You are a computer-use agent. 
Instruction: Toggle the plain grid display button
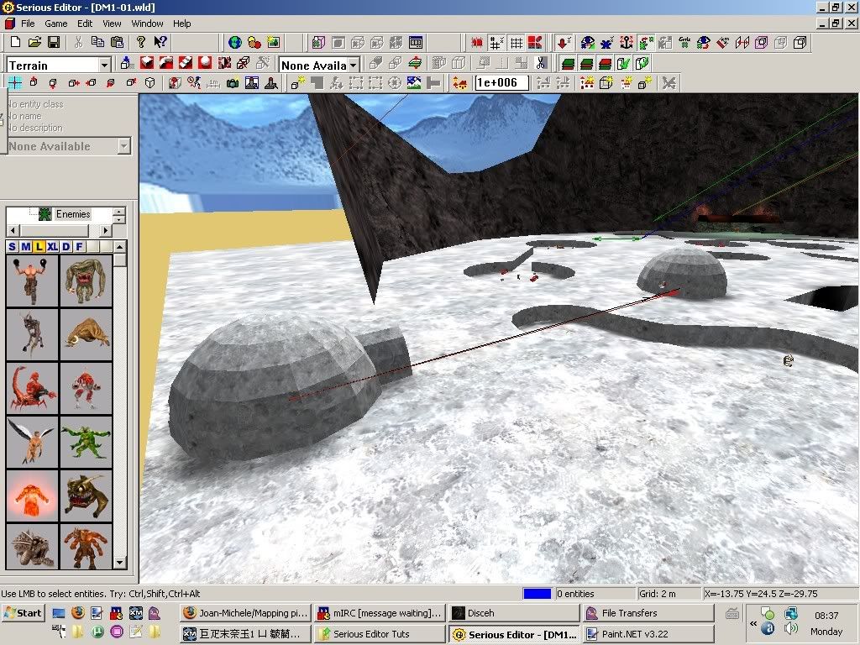[516, 42]
